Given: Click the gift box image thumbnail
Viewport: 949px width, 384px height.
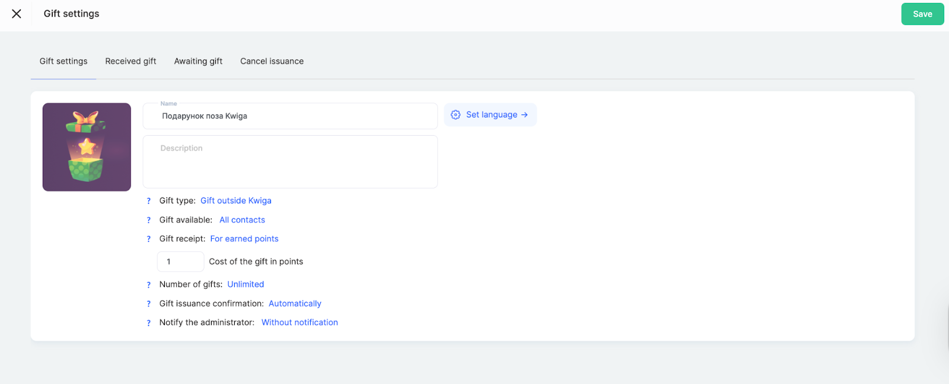Looking at the screenshot, I should pyautogui.click(x=87, y=147).
